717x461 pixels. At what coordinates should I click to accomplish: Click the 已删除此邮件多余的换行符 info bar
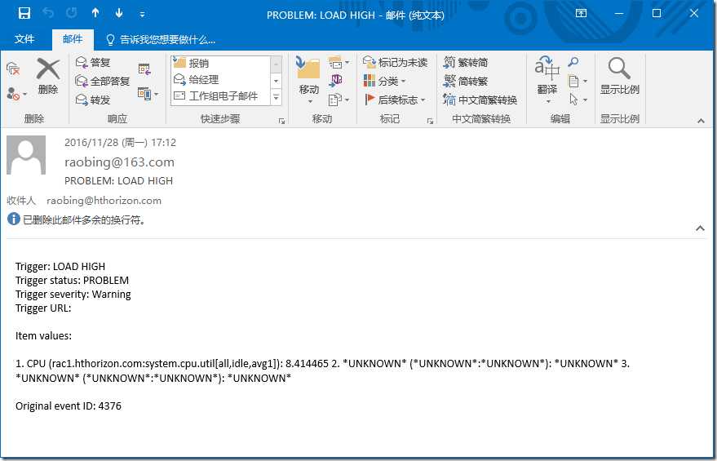coord(77,220)
